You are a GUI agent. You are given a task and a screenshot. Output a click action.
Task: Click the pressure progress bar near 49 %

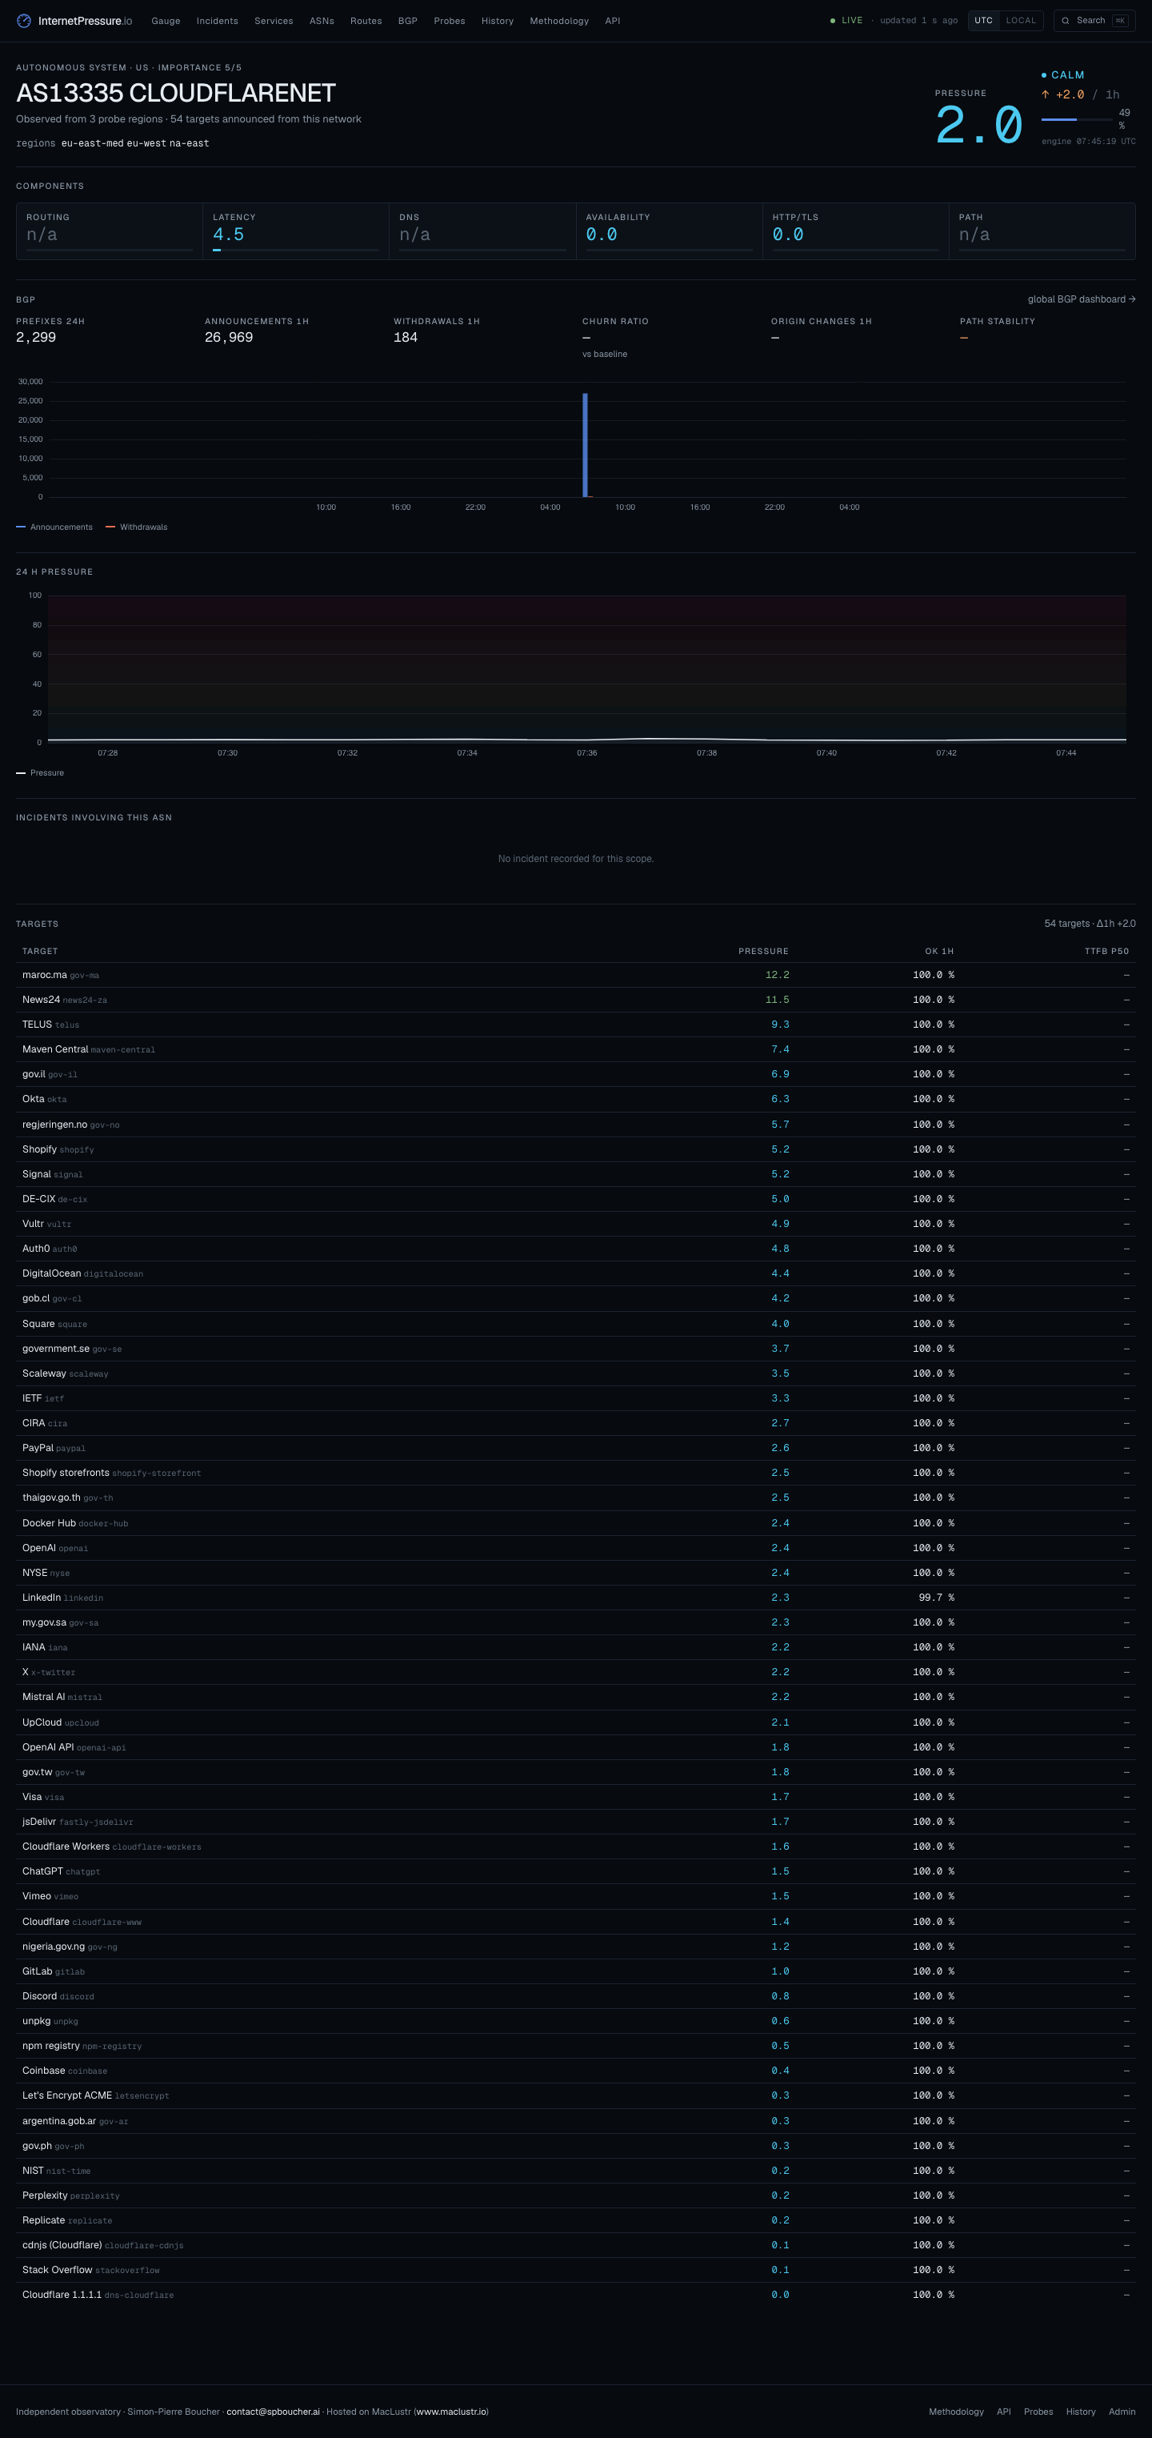1076,119
